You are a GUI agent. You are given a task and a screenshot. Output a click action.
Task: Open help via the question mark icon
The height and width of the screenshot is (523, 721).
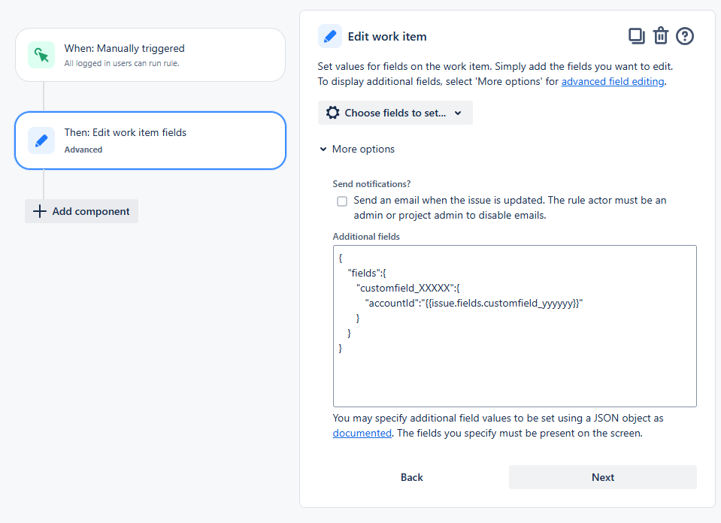tap(685, 35)
